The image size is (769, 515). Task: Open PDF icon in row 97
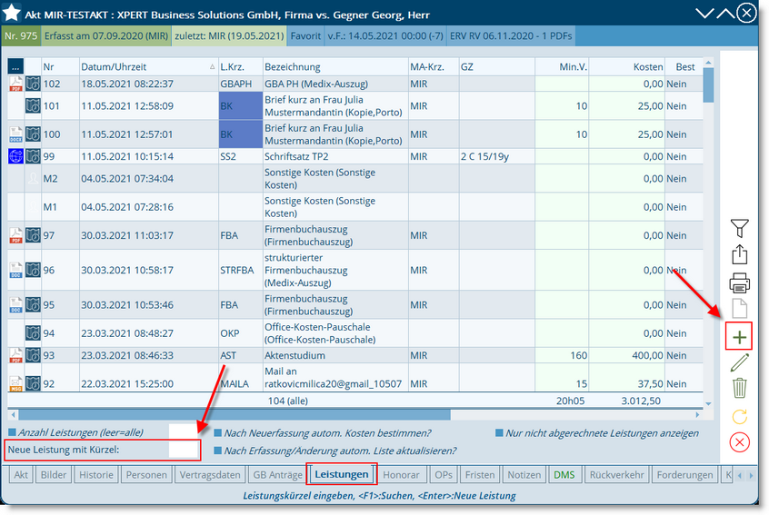pos(15,235)
